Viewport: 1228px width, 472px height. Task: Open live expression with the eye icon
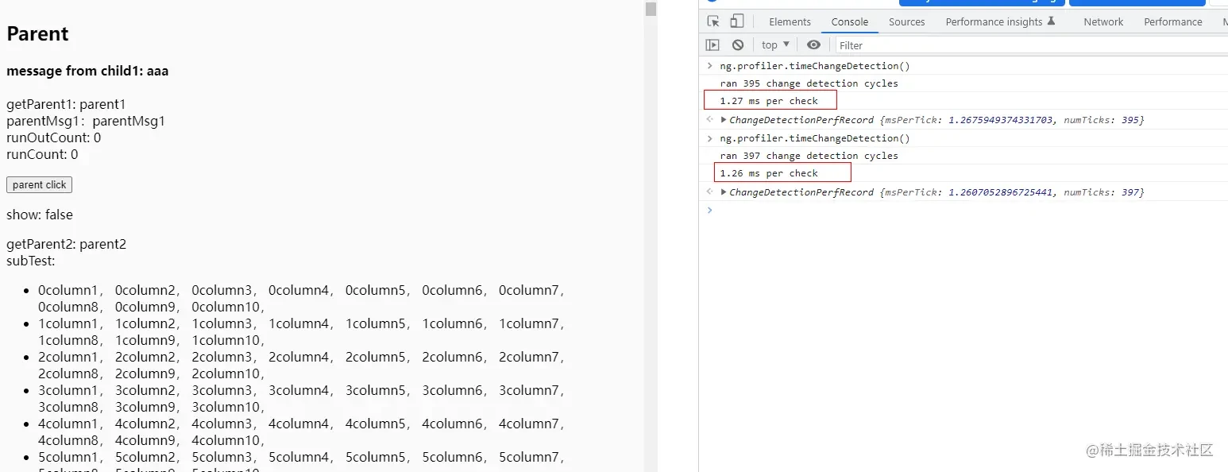[x=813, y=44]
